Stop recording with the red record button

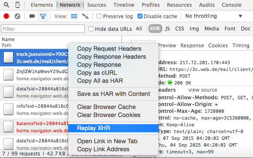point(6,16)
